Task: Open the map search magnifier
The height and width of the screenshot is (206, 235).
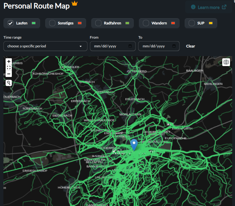Action: (9, 83)
